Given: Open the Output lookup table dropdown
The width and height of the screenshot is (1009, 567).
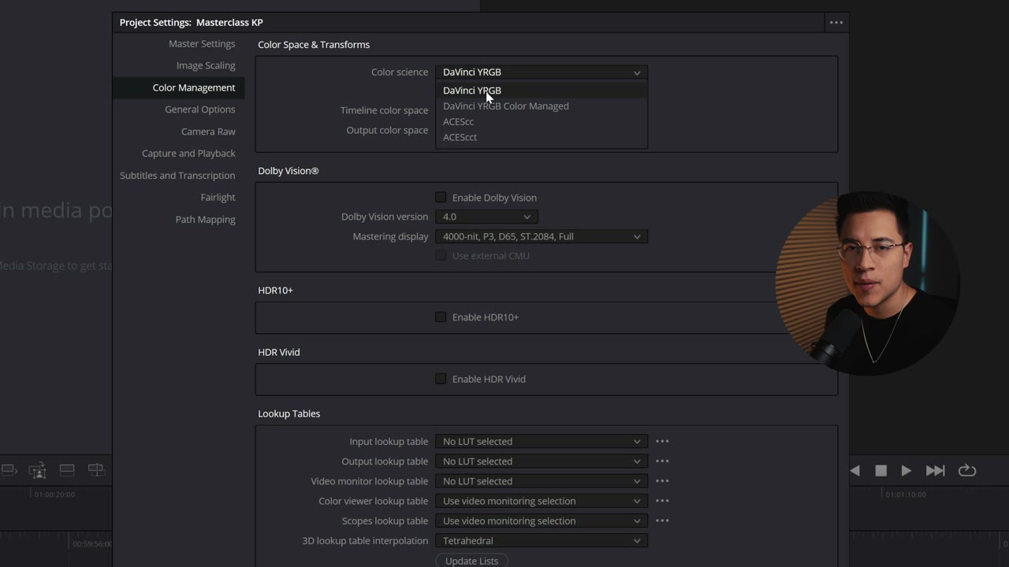Looking at the screenshot, I should [542, 461].
